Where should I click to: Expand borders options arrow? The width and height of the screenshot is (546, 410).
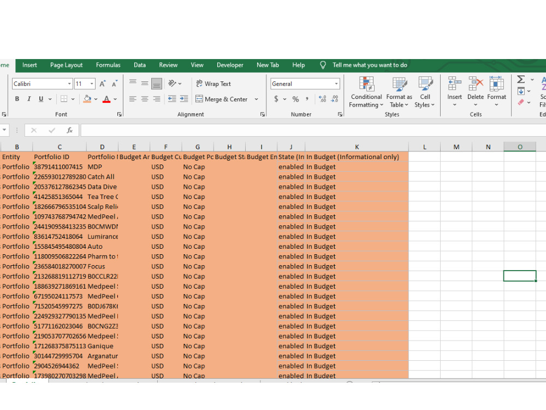click(x=73, y=99)
